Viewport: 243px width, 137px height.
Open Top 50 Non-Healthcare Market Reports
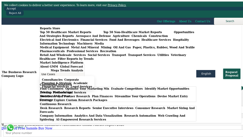(132, 32)
